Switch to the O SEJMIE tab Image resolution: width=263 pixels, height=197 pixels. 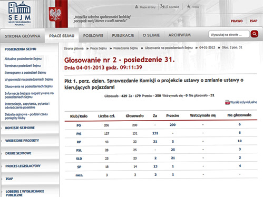(151, 35)
